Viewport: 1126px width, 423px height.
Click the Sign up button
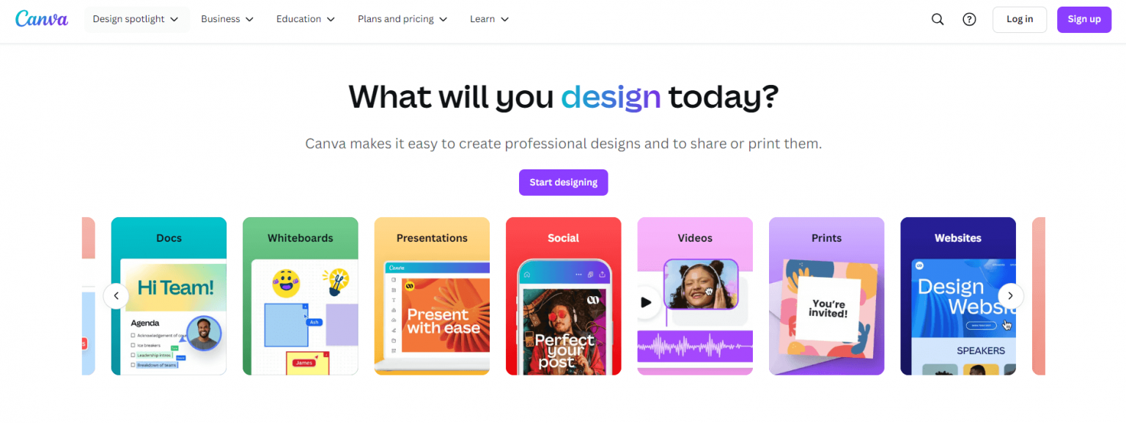[1083, 19]
